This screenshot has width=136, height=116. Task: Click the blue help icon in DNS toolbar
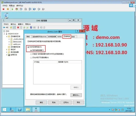[x=31, y=27]
